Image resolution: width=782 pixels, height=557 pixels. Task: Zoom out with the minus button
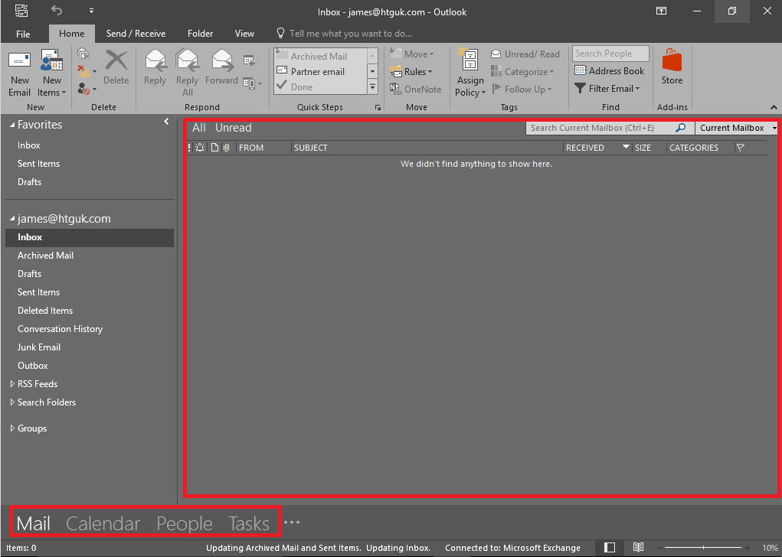[659, 548]
